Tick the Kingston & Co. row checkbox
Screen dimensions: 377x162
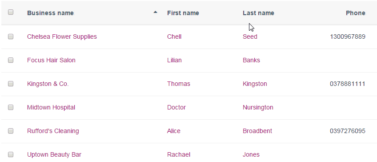click(x=11, y=84)
